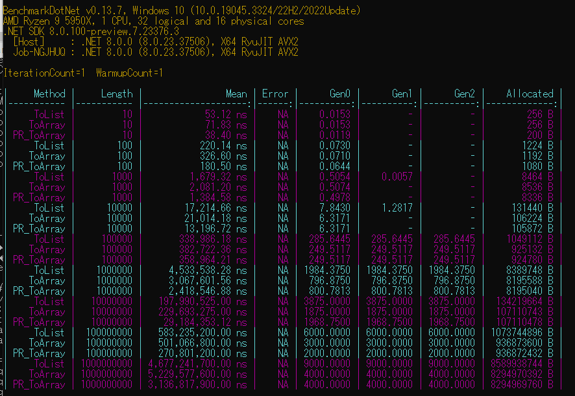The width and height of the screenshot is (575, 396).
Task: Click the mean value 2,081.20 ns
Action: (218, 188)
